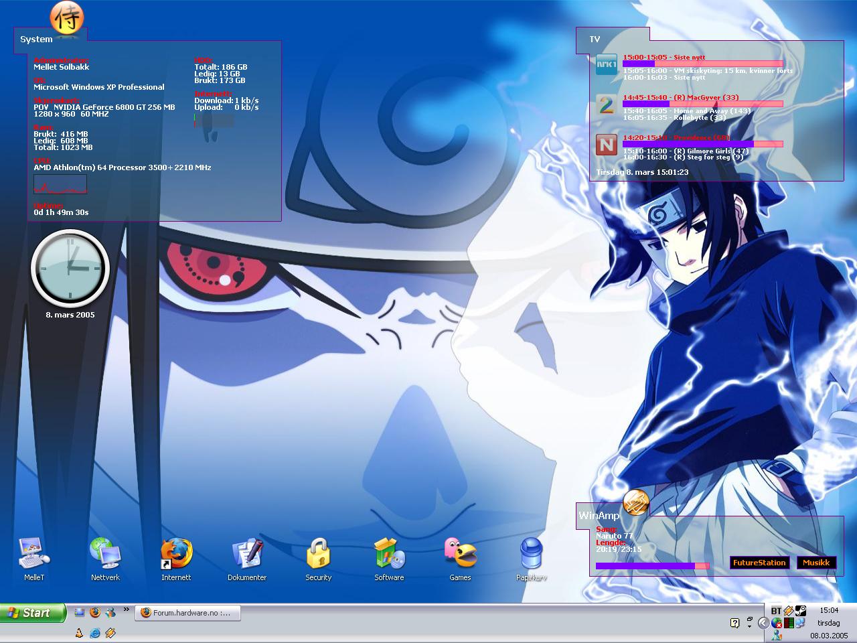Click the taskbar clock showing 15:04
This screenshot has height=643, width=857.
click(x=829, y=610)
